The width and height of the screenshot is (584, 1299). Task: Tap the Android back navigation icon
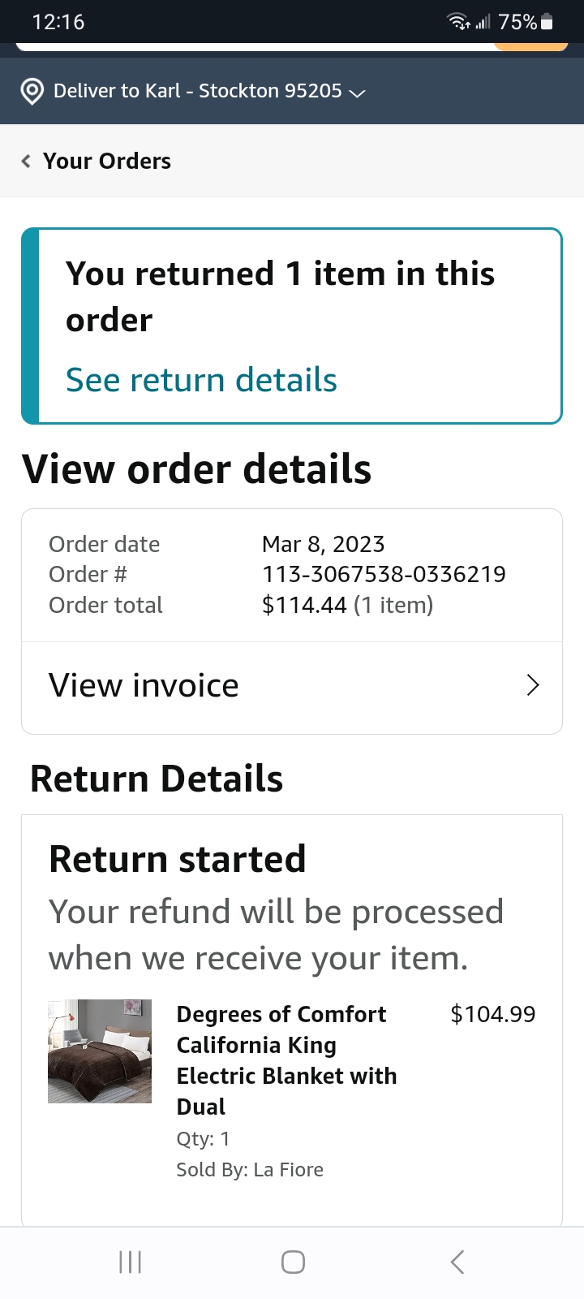click(457, 1262)
